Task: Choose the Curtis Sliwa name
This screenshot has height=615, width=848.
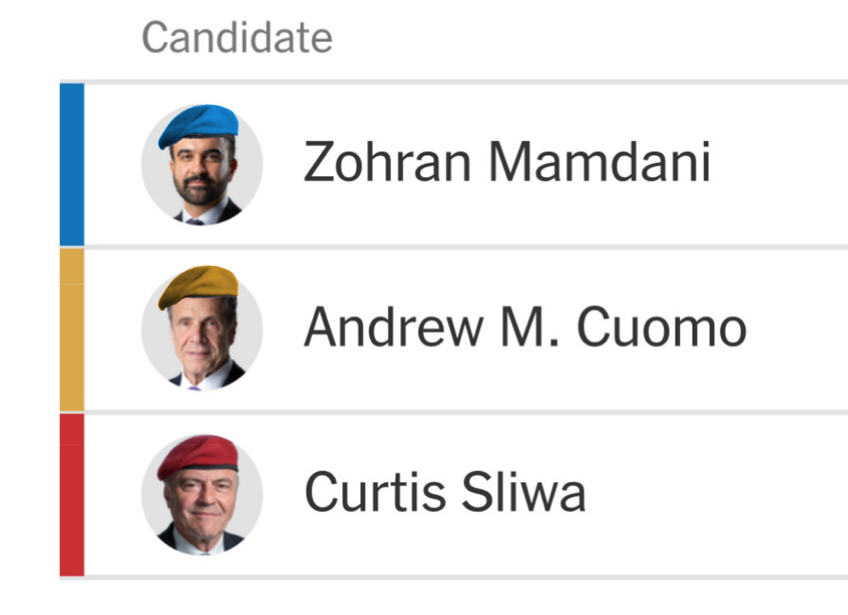Action: coord(445,493)
